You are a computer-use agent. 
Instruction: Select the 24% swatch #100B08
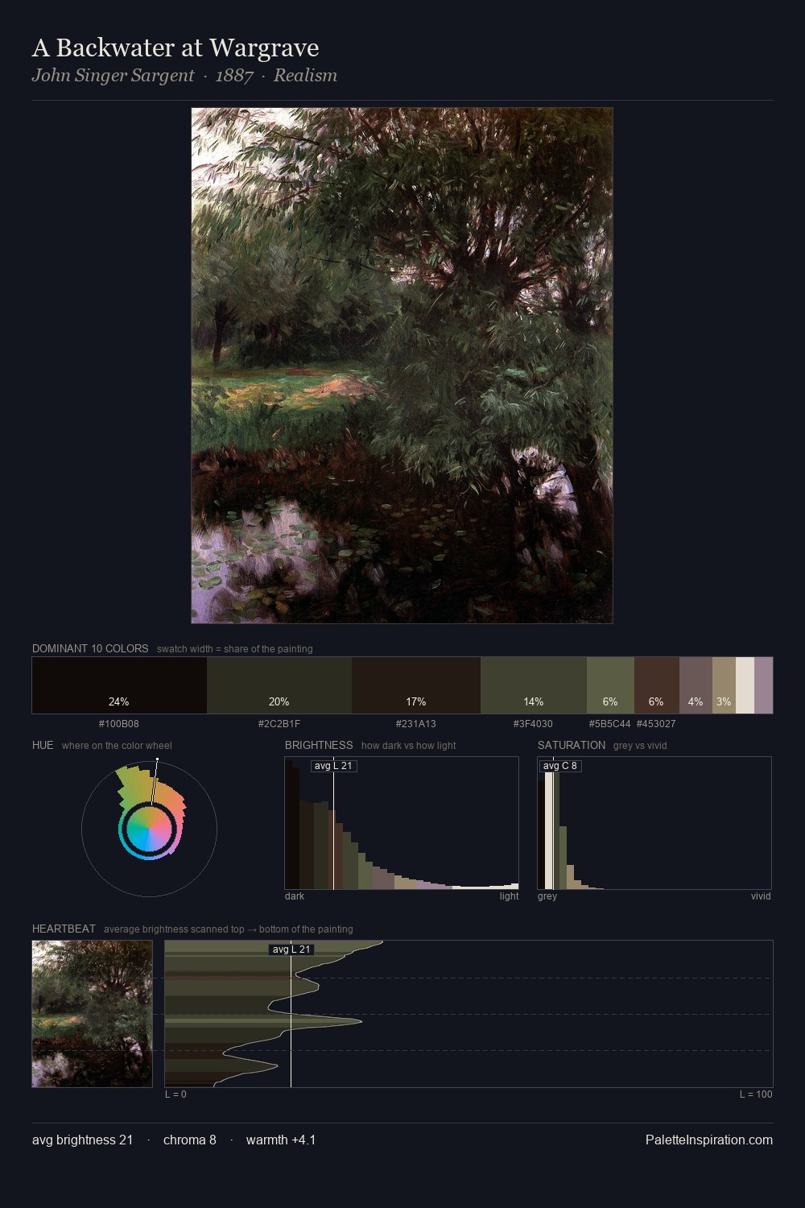click(119, 685)
